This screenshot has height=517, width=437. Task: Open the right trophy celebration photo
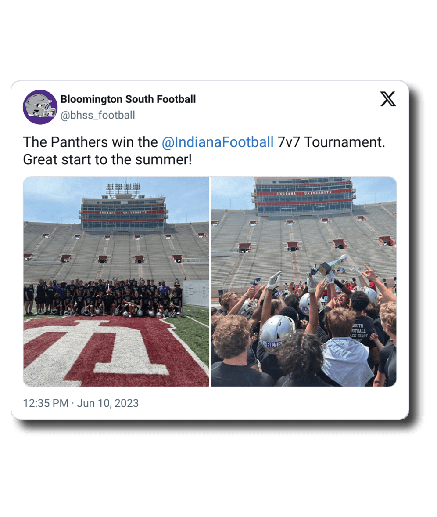click(304, 281)
